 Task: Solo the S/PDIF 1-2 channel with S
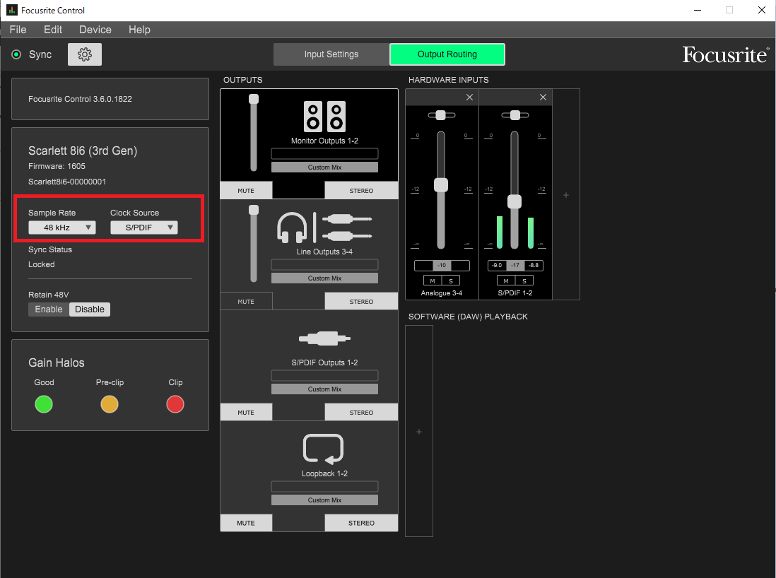524,281
